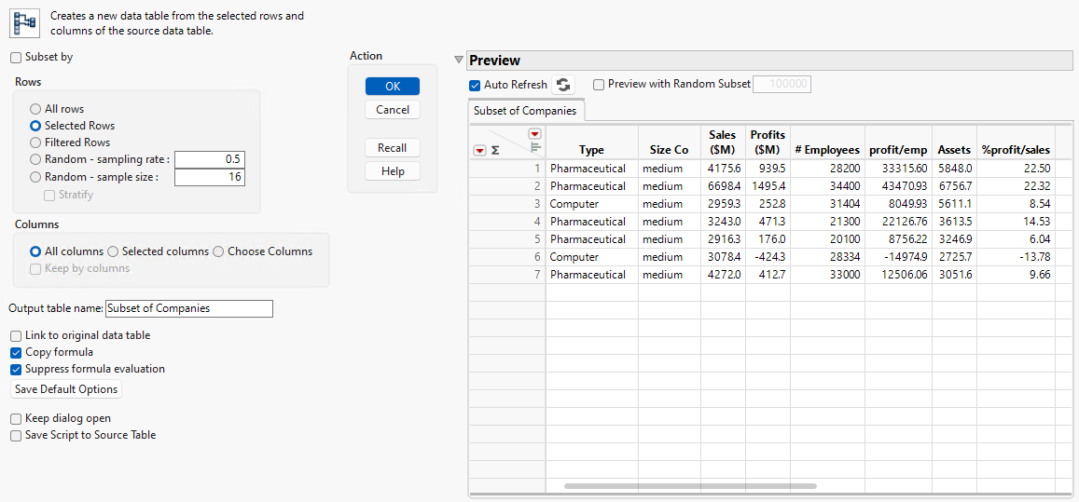Click the green column list icon in table corner

(535, 146)
